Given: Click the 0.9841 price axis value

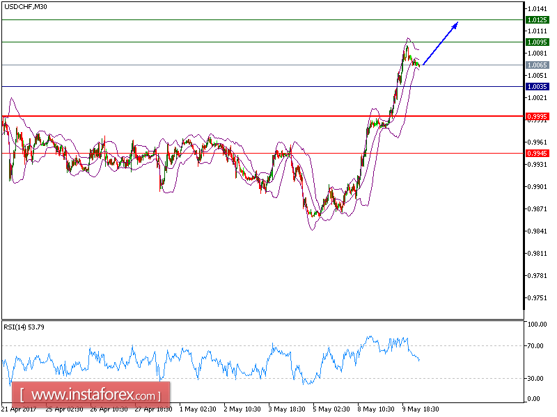Looking at the screenshot, I should pyautogui.click(x=537, y=231).
